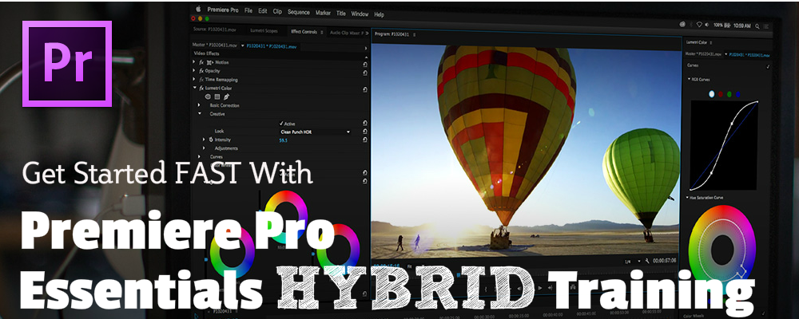Open the Edit menu
The height and width of the screenshot is (319, 799).
coord(262,11)
